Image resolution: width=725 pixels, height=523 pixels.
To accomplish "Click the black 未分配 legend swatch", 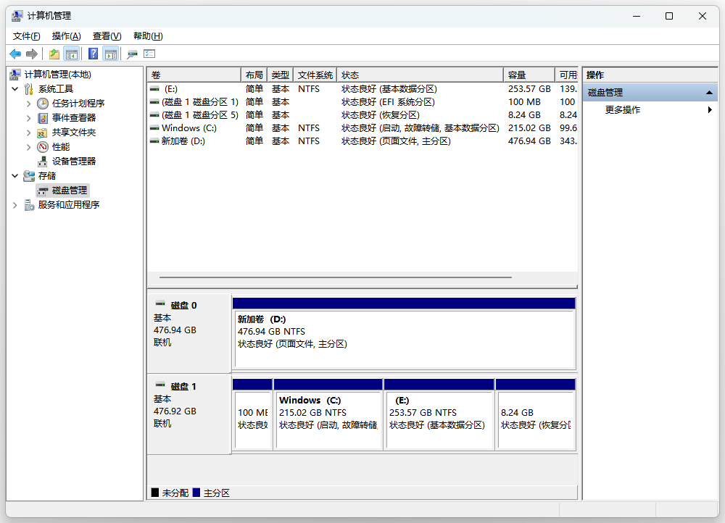I will point(155,493).
